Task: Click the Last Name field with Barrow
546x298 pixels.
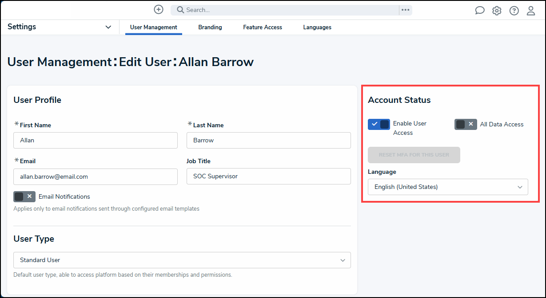Action: 269,140
